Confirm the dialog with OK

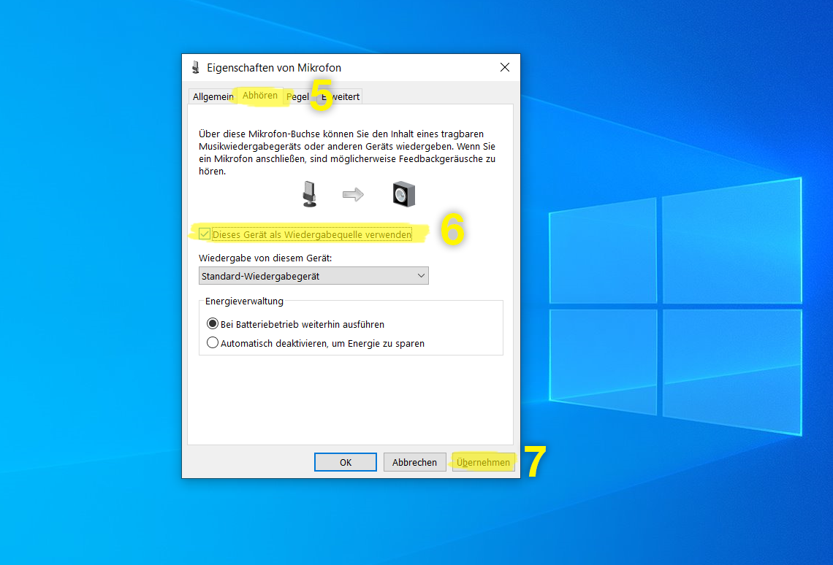pos(346,462)
